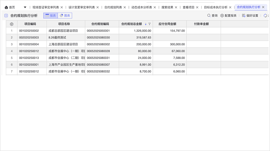The image size is (270, 151).
Task: Open the tab list dropdown arrow beside 首页
Action: coord(25,7)
